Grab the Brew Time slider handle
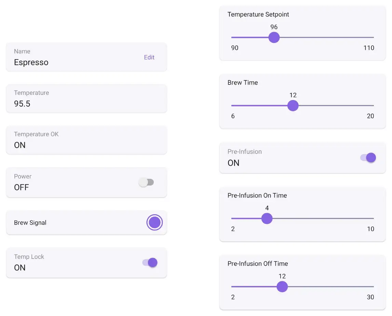This screenshot has width=392, height=316. pos(293,105)
